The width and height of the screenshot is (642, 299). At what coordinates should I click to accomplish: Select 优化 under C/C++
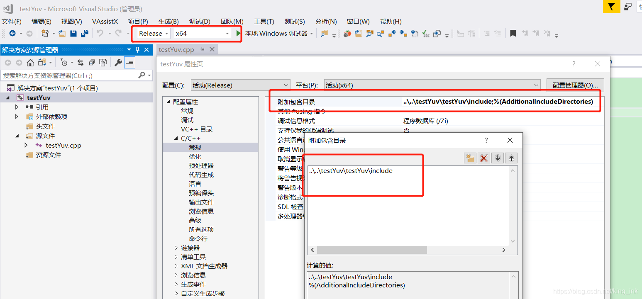point(195,157)
